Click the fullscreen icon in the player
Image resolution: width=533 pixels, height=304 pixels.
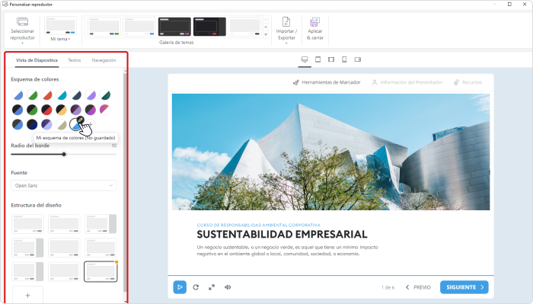click(x=212, y=287)
